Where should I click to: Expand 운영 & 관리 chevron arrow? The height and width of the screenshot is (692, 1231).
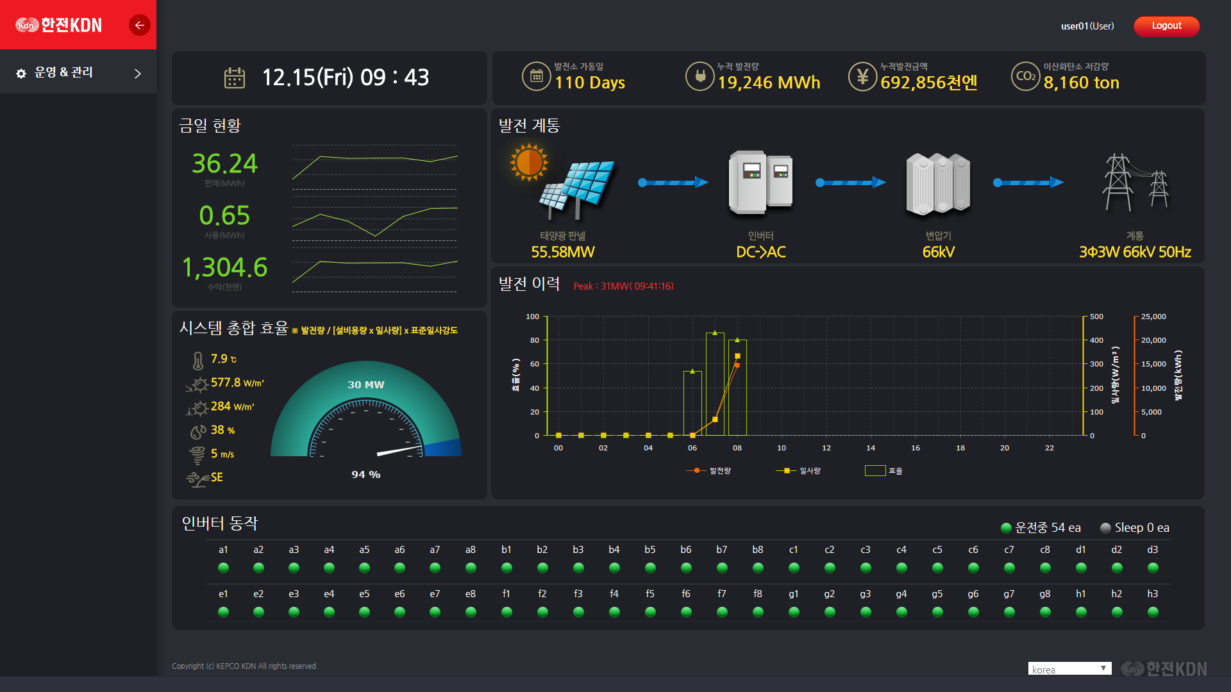138,73
